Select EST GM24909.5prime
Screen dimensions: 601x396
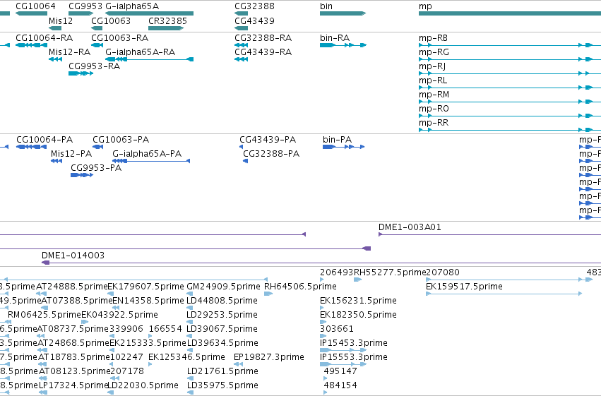(223, 287)
